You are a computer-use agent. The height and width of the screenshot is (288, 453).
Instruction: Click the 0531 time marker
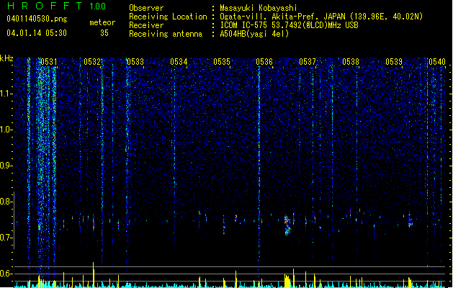pos(48,62)
